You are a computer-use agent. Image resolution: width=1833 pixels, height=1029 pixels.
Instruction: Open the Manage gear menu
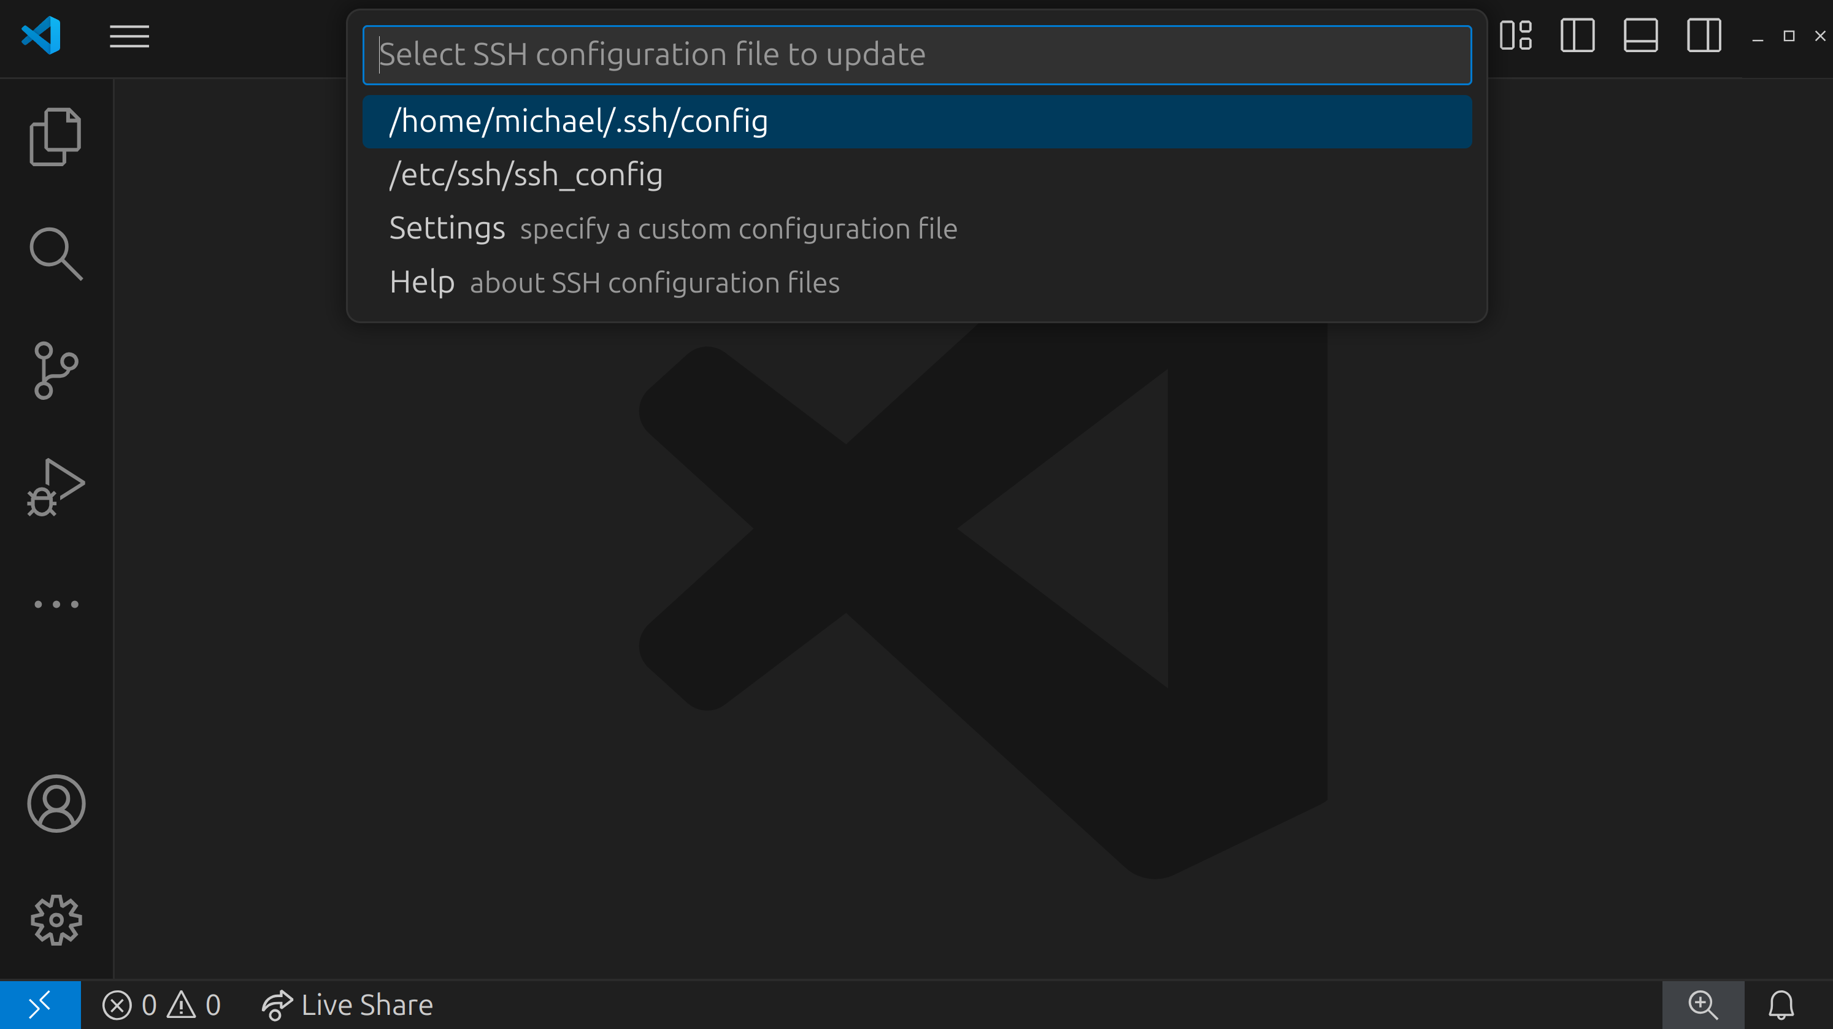pyautogui.click(x=56, y=920)
